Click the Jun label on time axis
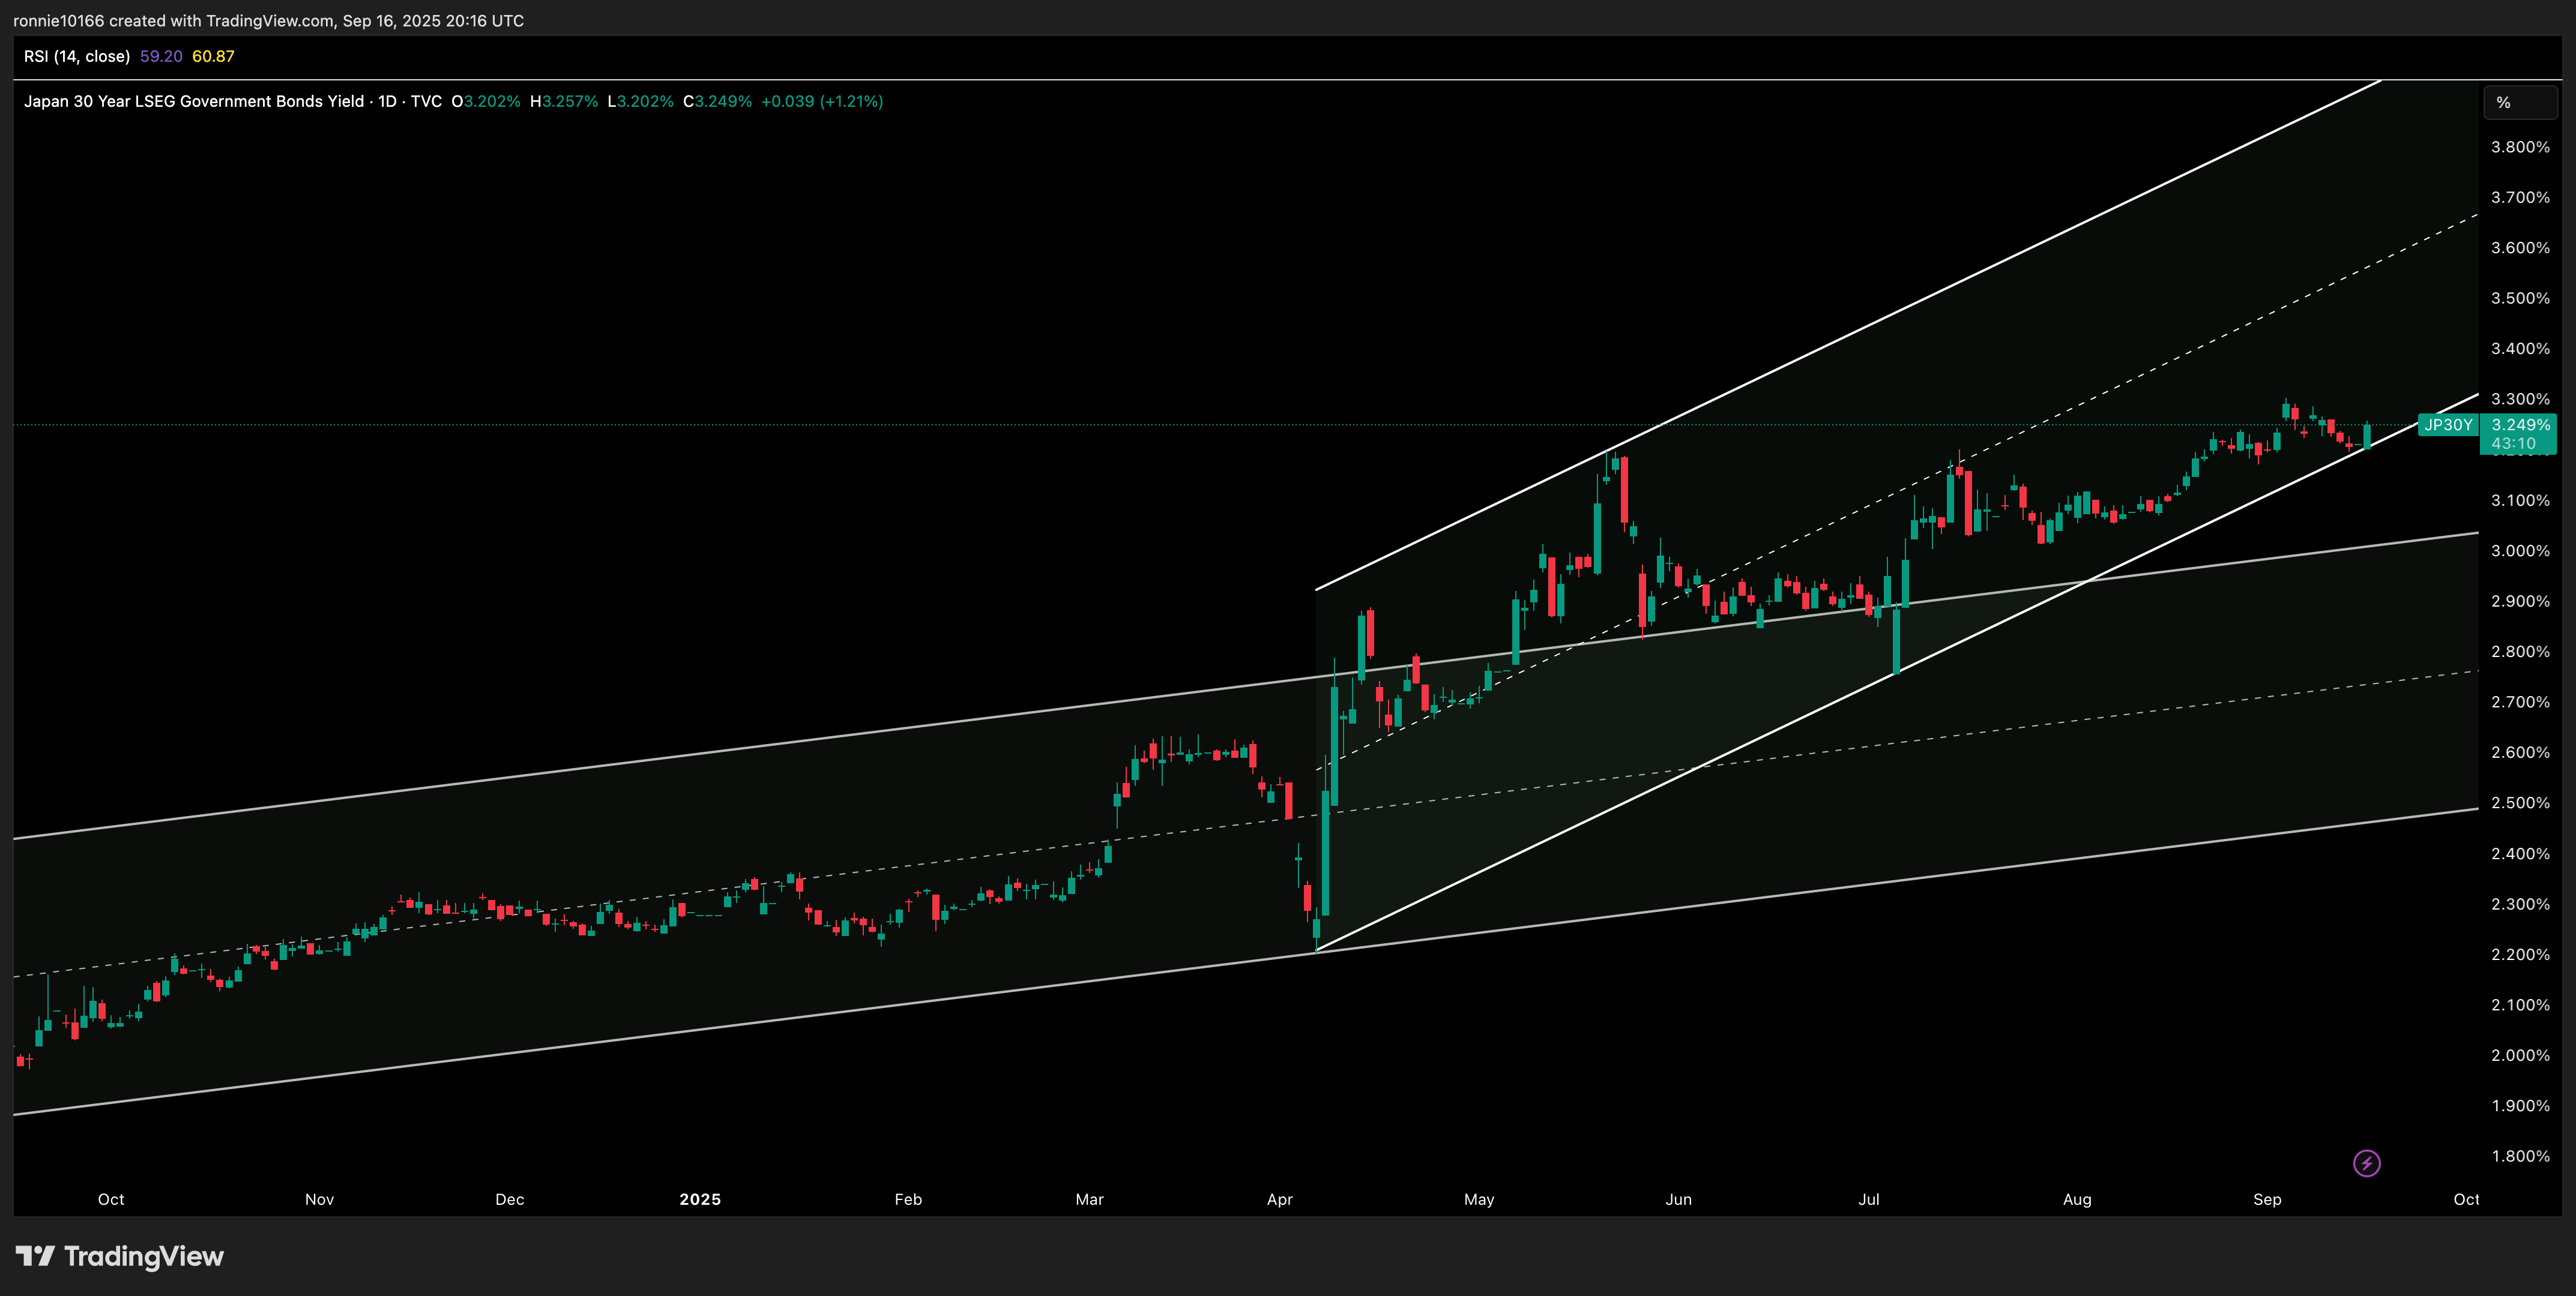 tap(1679, 1199)
